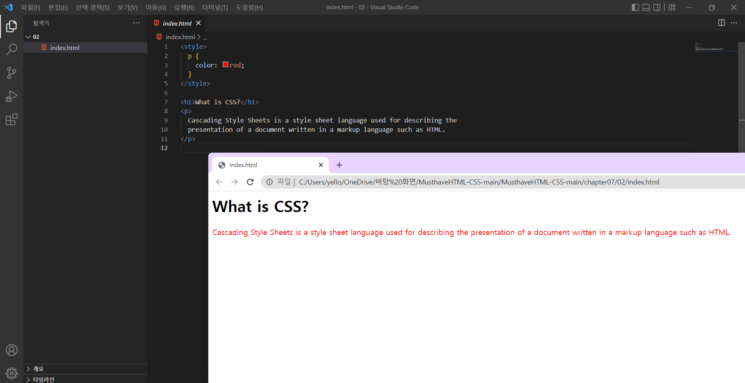The image size is (745, 383).
Task: Click the closing </p> tag on line 11
Action: pos(188,139)
